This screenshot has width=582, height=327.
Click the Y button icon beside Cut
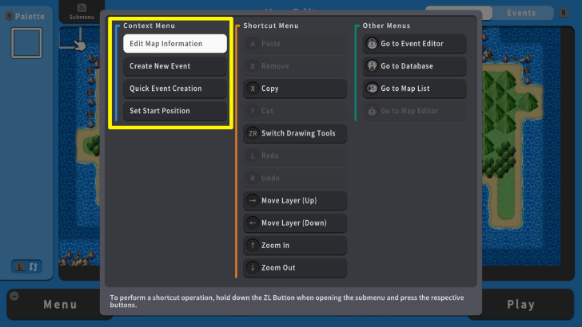point(253,111)
